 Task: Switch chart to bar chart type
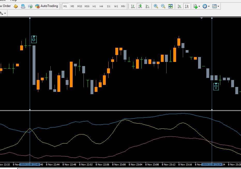[133, 6]
